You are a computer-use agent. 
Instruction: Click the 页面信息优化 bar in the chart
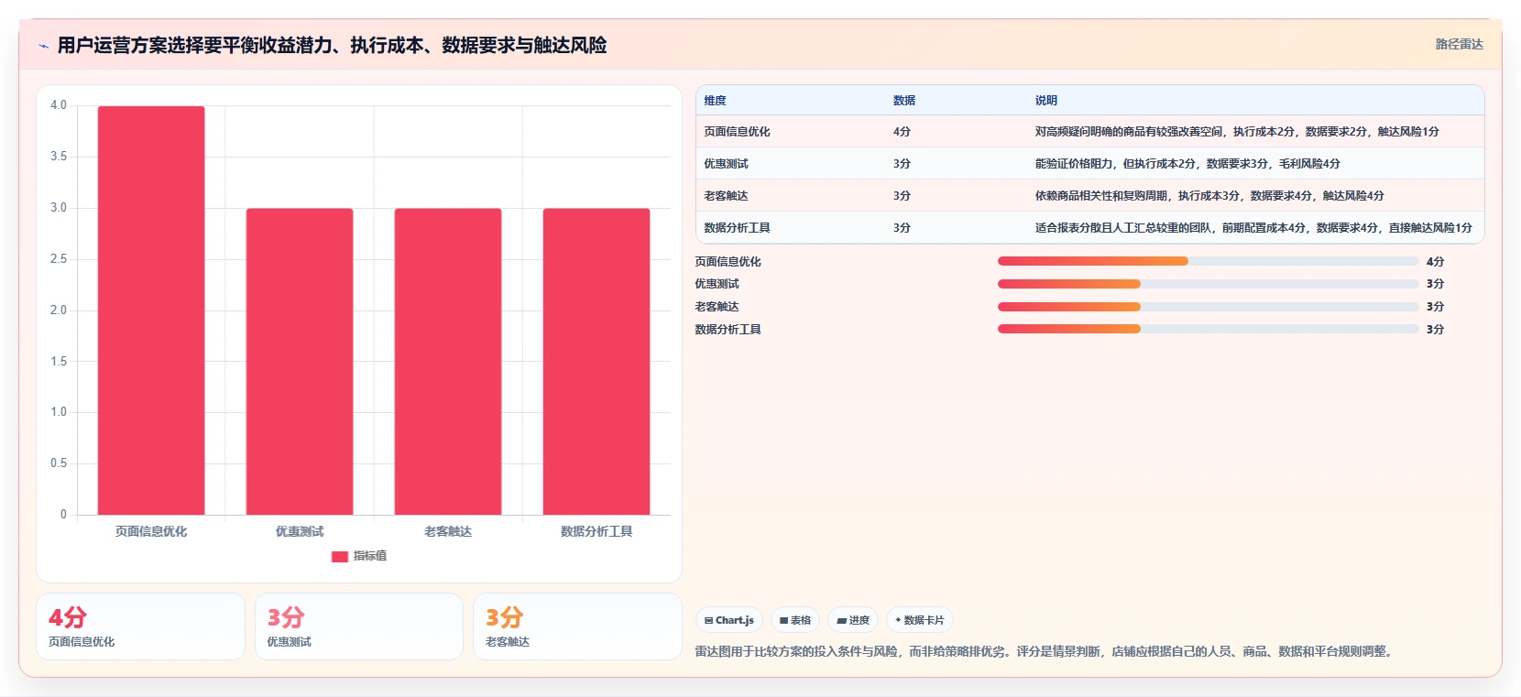(x=151, y=310)
